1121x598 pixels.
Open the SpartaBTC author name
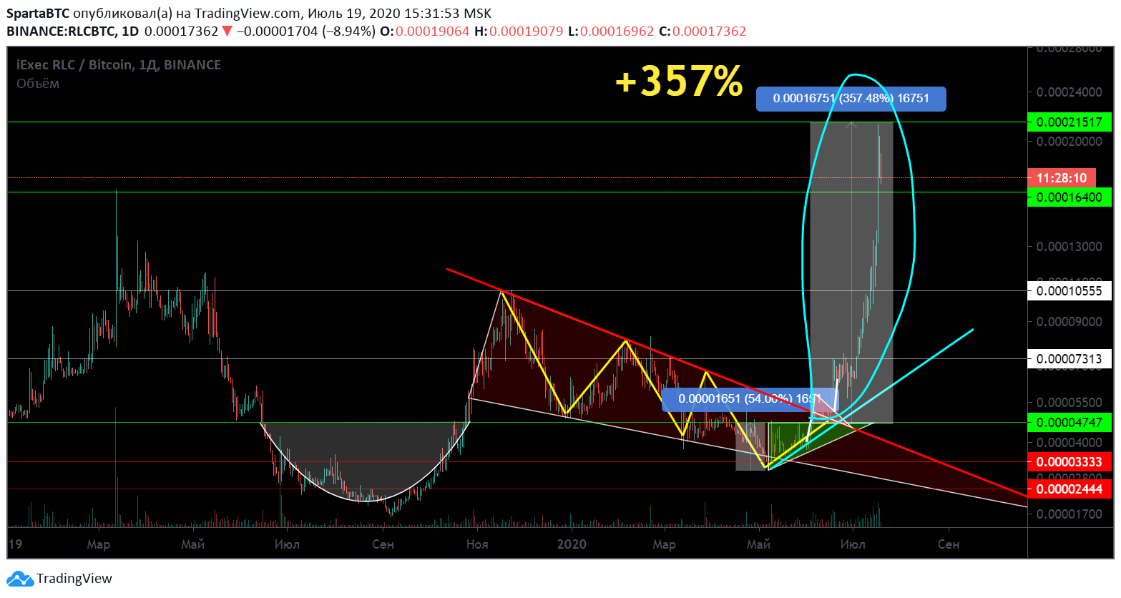tap(38, 14)
